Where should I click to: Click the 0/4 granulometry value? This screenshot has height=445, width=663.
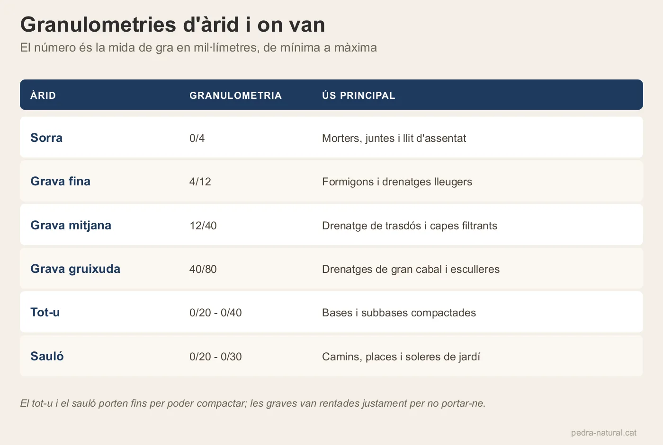(197, 138)
